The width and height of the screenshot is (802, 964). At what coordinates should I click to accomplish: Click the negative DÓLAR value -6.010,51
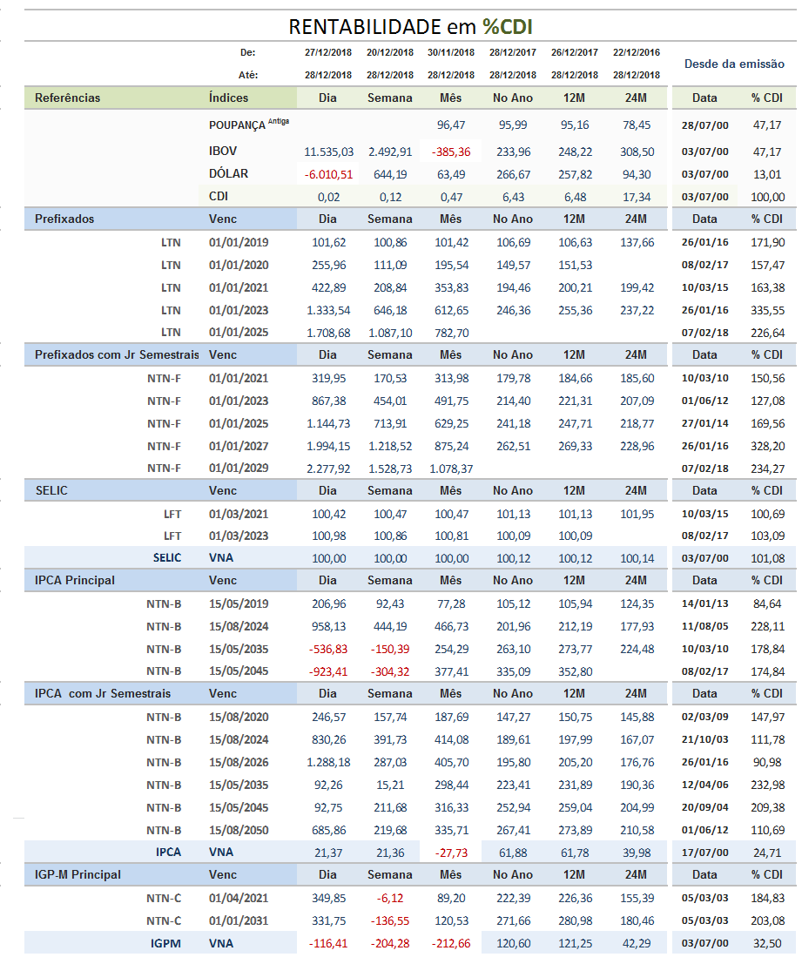329,175
